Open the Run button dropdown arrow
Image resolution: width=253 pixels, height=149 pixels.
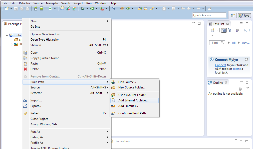pos(97,8)
